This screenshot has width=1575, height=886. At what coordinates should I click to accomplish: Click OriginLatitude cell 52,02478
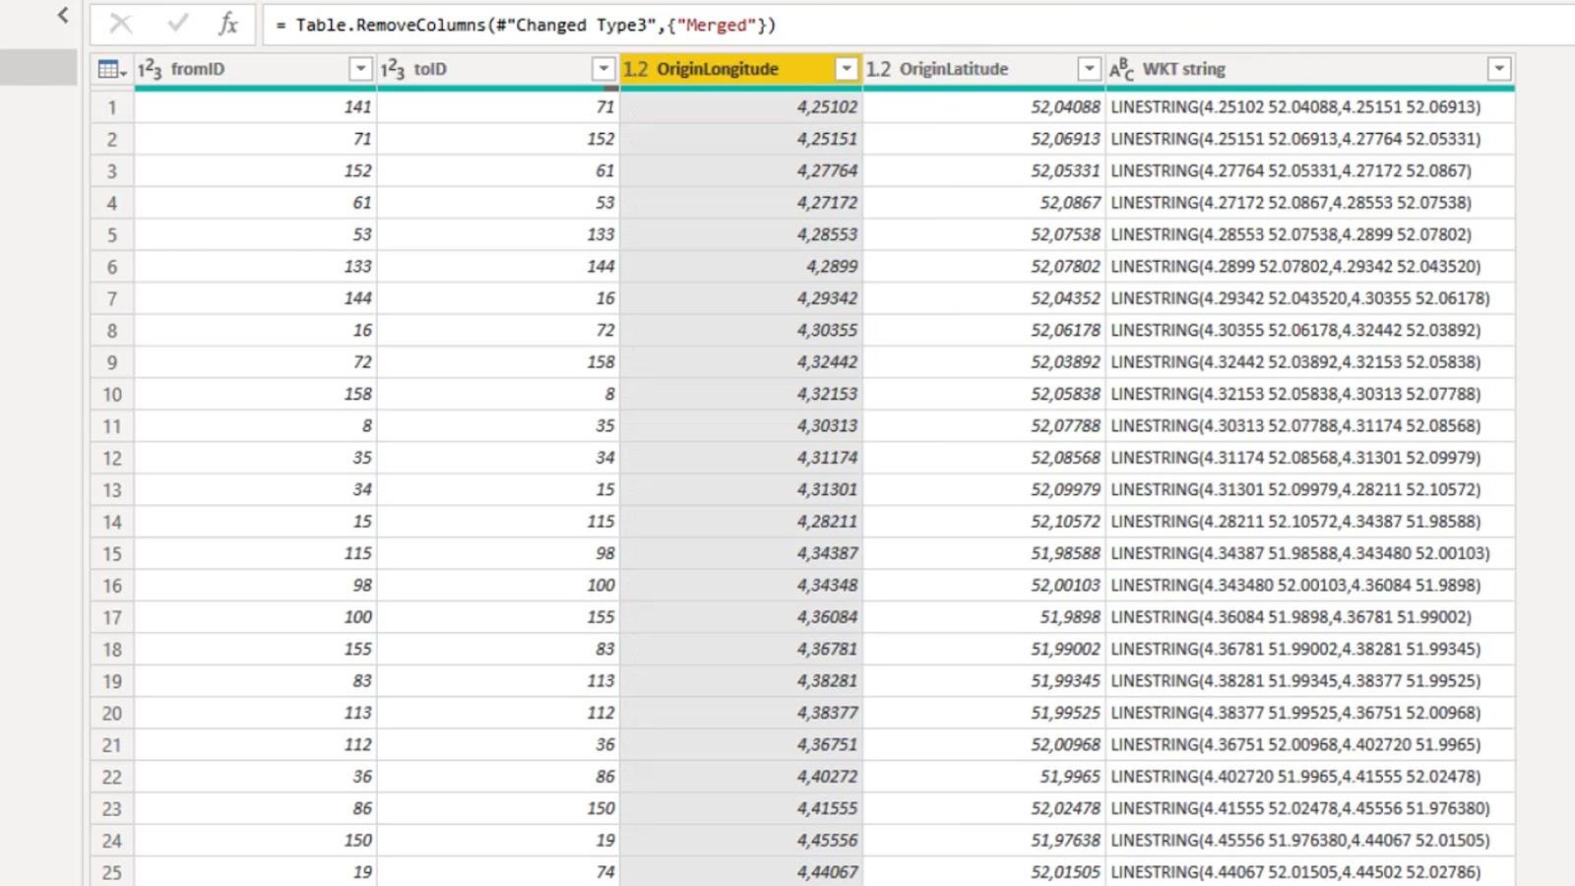[983, 808]
